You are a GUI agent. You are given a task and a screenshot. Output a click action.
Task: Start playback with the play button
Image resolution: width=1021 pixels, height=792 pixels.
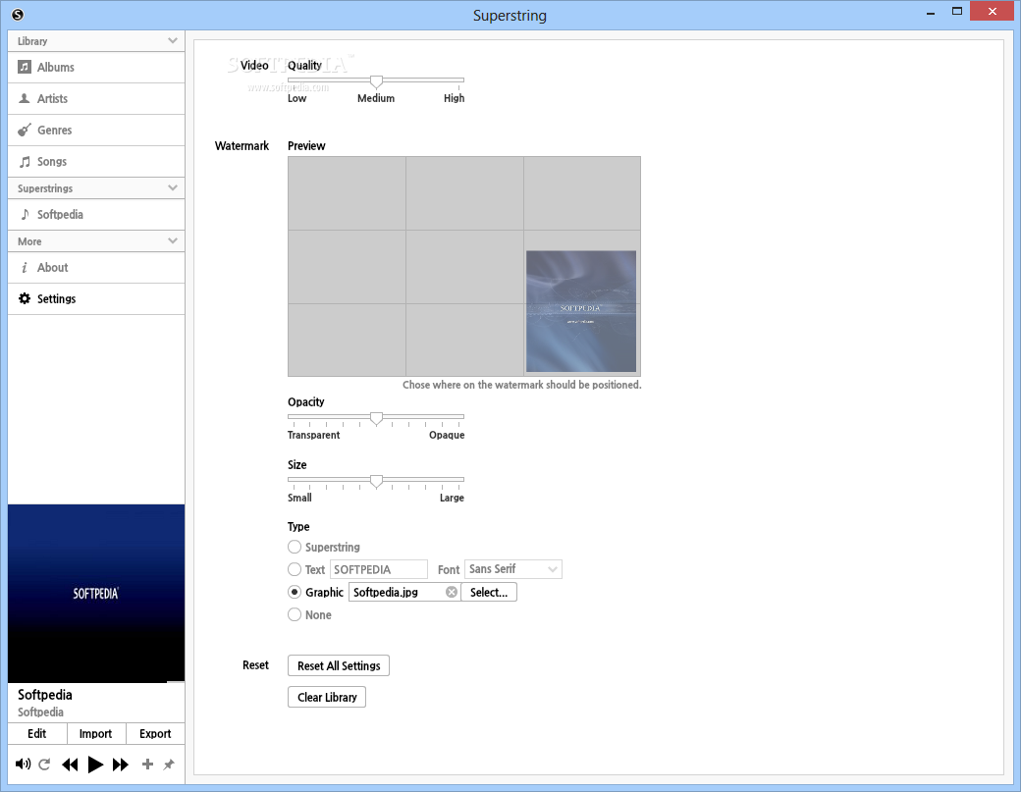tap(95, 764)
